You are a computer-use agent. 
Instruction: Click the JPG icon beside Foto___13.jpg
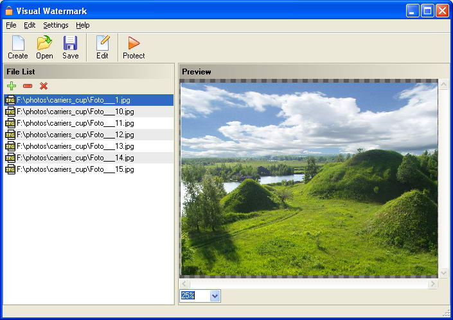point(10,146)
